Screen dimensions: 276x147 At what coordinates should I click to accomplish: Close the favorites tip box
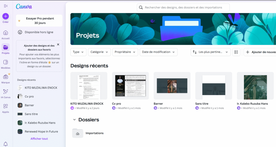tap(58, 45)
